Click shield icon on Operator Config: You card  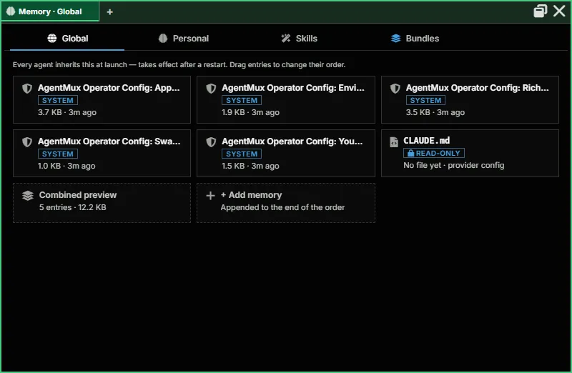click(211, 141)
